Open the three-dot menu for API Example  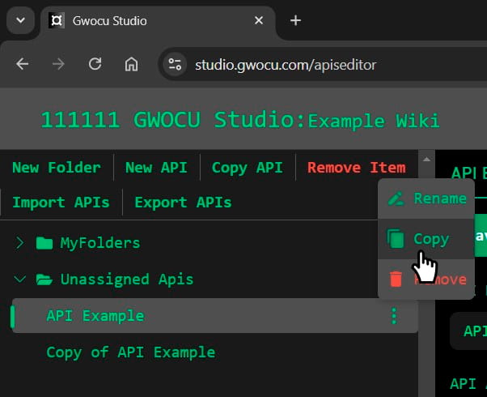pyautogui.click(x=394, y=316)
